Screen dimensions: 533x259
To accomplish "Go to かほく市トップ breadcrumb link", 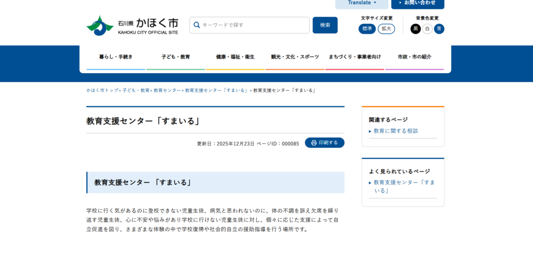I will [x=103, y=90].
